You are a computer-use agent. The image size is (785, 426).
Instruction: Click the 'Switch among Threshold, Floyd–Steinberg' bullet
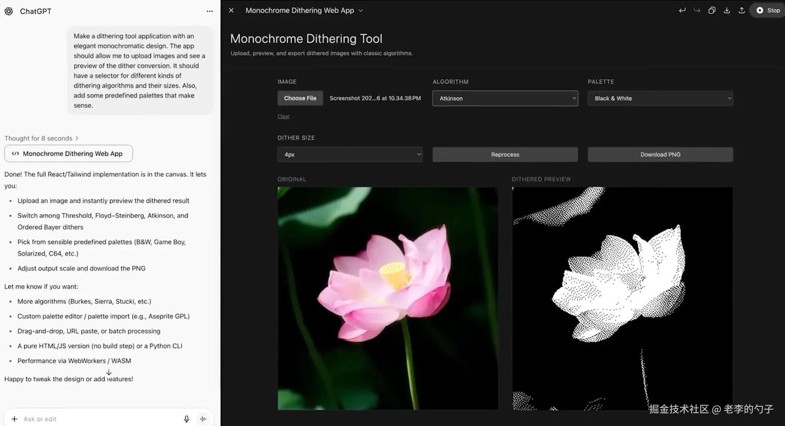(x=103, y=221)
